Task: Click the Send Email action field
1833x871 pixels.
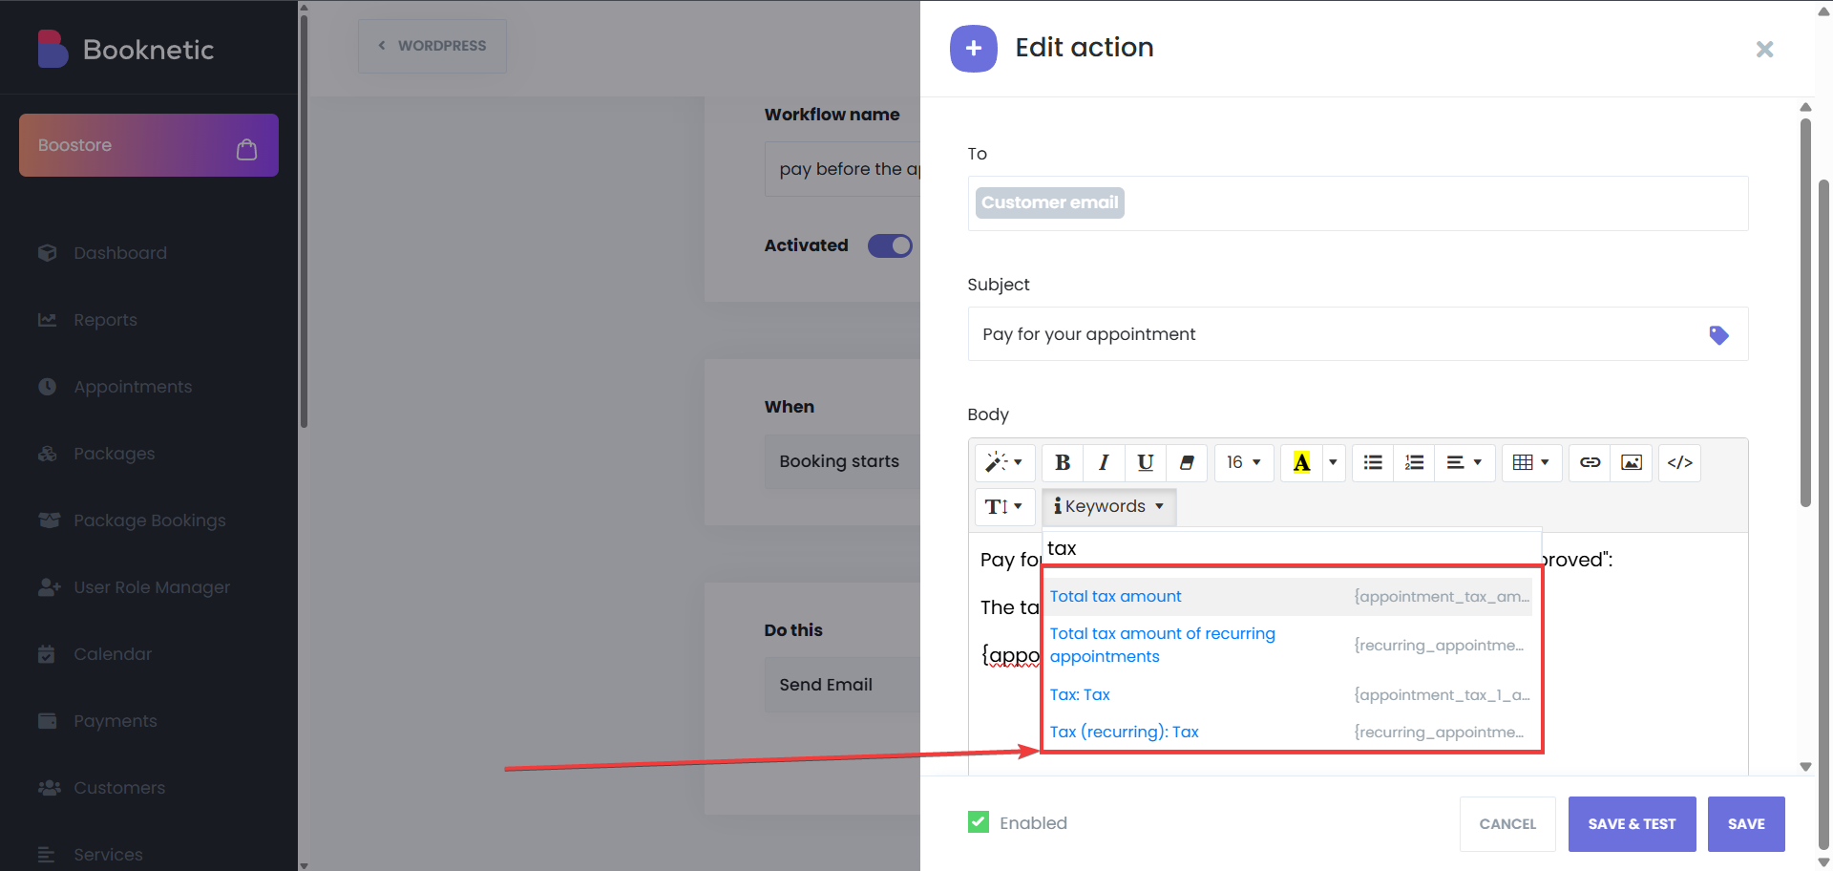Action: click(x=843, y=685)
